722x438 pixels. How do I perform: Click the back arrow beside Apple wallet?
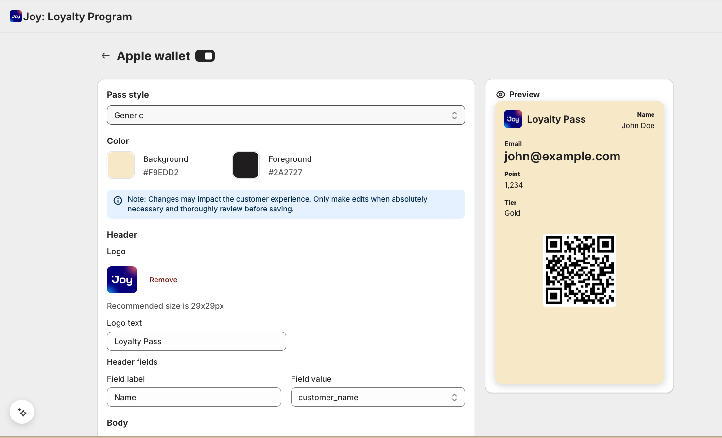click(105, 56)
